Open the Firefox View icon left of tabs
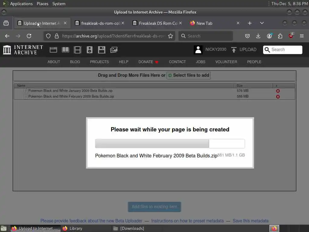Viewport: 309px width, 232px height. click(6, 23)
